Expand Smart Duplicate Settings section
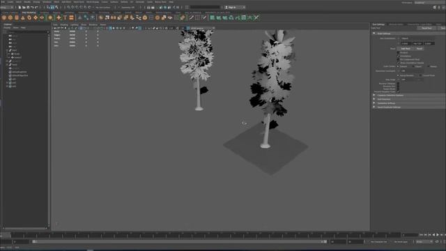Screen dimensions: 446x251 coord(374,107)
